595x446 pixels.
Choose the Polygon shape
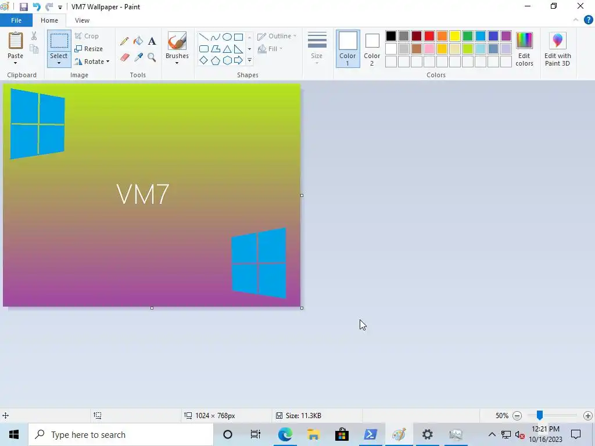point(216,49)
